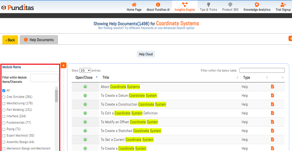Screen dimensions: 292x151
Task: Collapse the Module Name side panel arrow
Action: coord(63,65)
